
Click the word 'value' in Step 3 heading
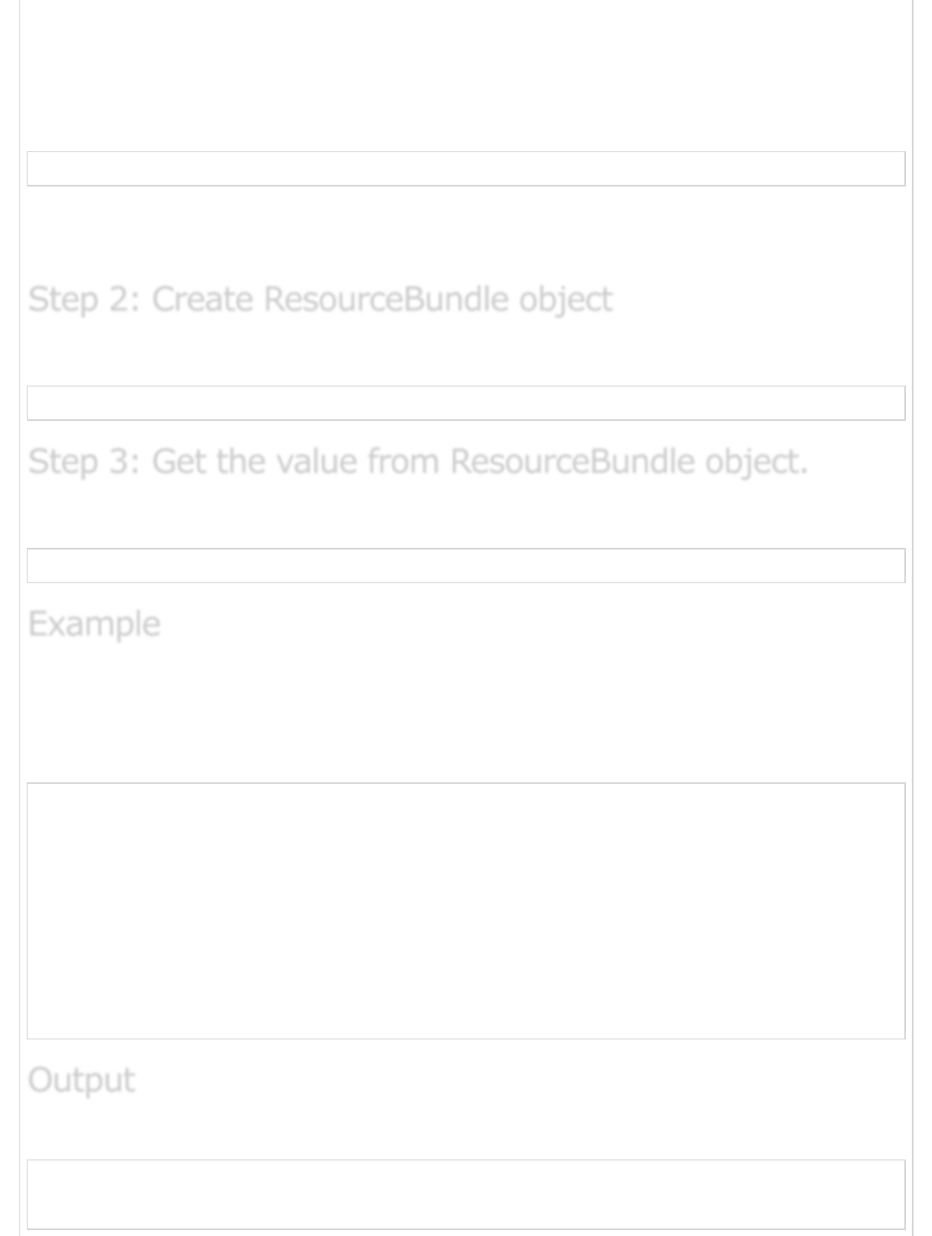(317, 462)
